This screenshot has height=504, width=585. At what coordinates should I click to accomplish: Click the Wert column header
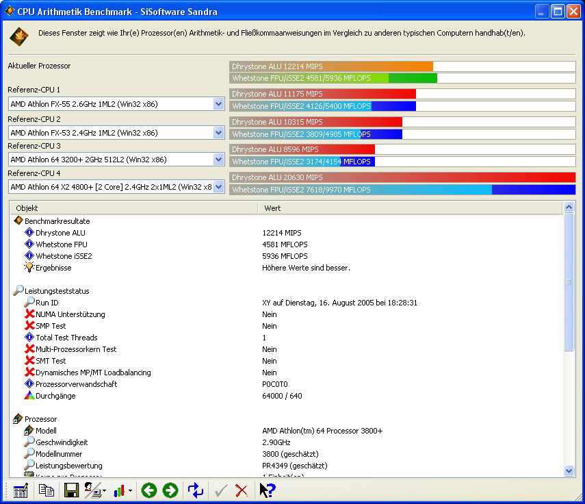pos(410,208)
